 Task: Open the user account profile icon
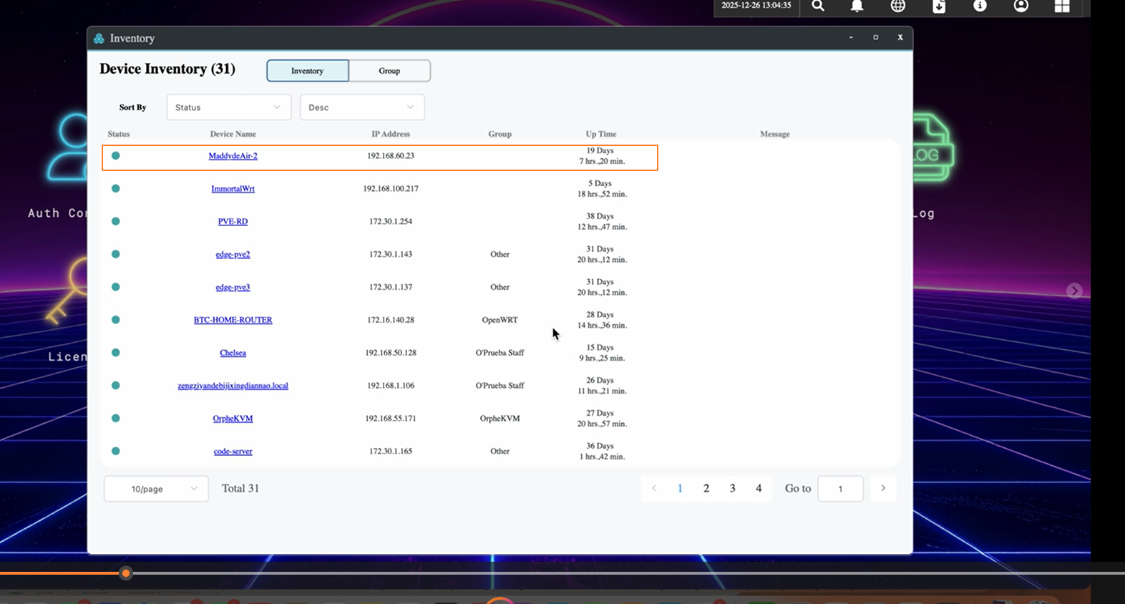click(1021, 6)
